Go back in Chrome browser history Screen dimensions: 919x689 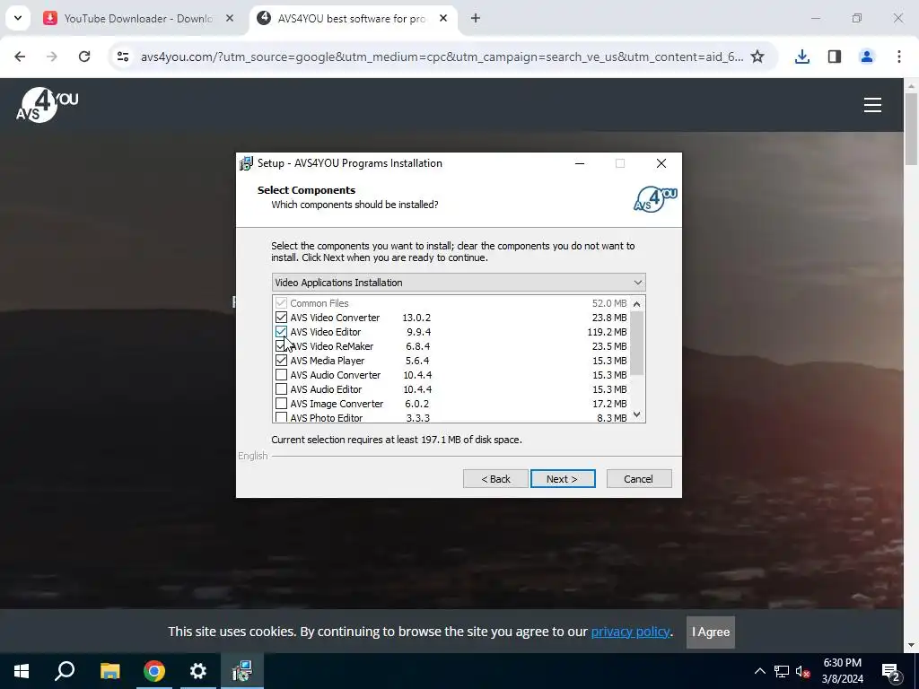tap(20, 57)
